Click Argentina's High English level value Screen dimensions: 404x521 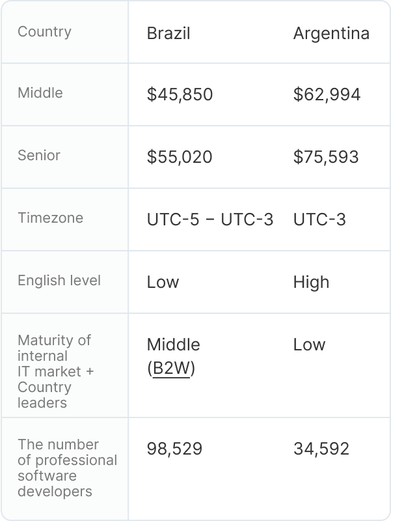coord(311,283)
